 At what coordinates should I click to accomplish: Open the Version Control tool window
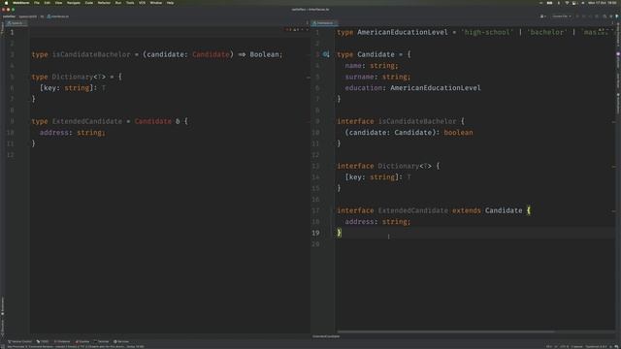19,341
